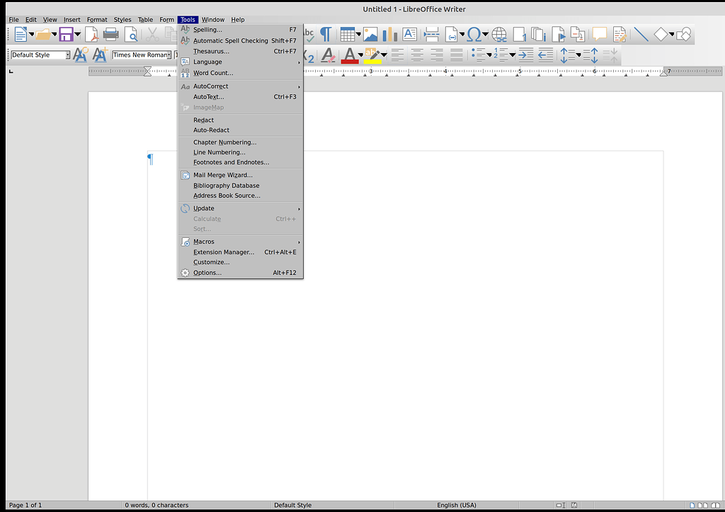Print the current document
Screen dimensions: 725x512
tap(111, 33)
